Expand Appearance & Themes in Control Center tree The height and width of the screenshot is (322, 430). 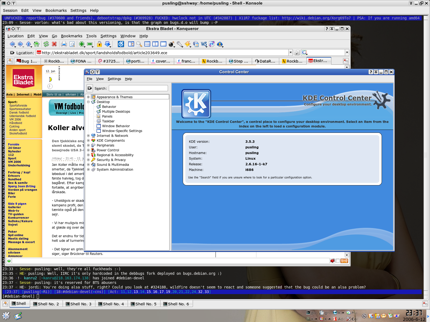88,97
